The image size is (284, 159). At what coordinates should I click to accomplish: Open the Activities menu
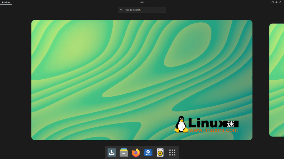[6, 2]
